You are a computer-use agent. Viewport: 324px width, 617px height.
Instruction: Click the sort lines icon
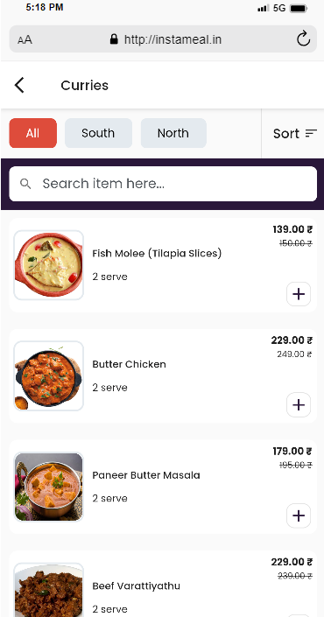click(x=311, y=133)
